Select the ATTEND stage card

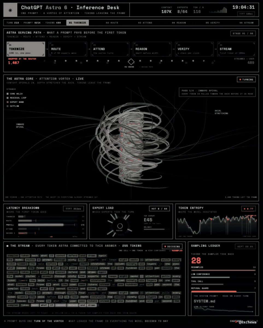tap(110, 49)
